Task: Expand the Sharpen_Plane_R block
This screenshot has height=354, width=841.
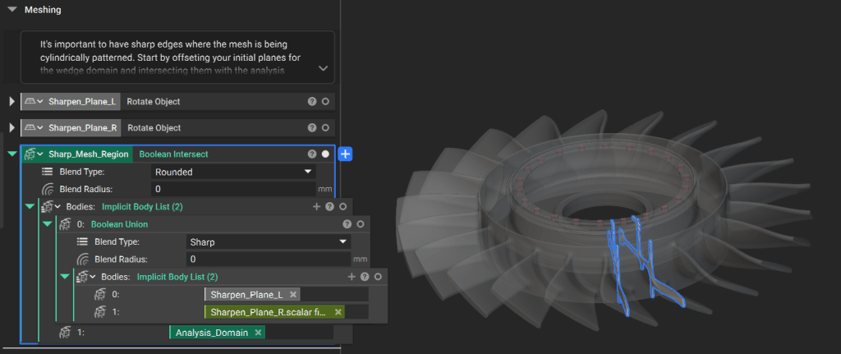Action: pos(11,128)
